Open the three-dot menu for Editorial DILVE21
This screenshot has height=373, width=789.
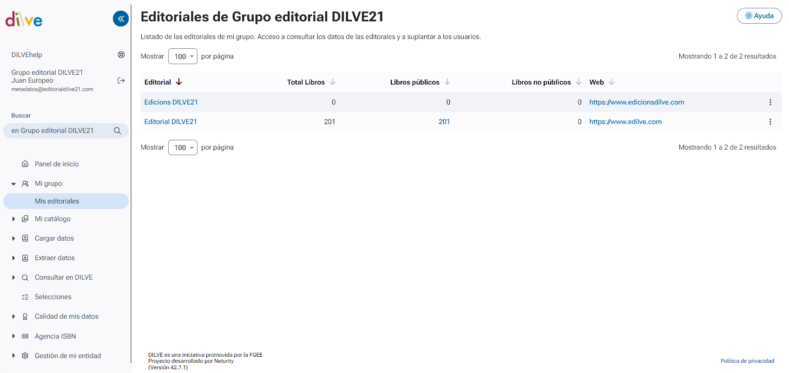click(x=770, y=122)
